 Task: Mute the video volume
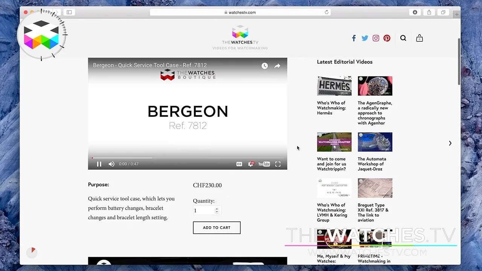111,164
